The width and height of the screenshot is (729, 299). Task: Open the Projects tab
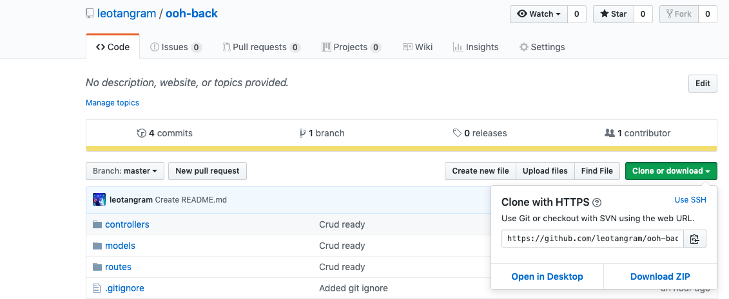(x=351, y=47)
